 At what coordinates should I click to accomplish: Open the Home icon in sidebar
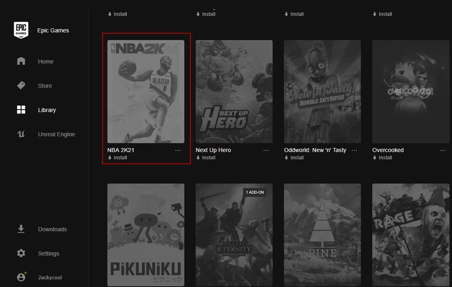(21, 61)
